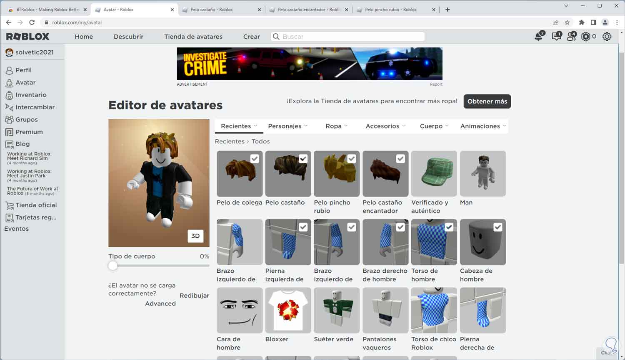Uncheck the Pelo de colega item checkbox
The height and width of the screenshot is (360, 625).
pos(255,158)
